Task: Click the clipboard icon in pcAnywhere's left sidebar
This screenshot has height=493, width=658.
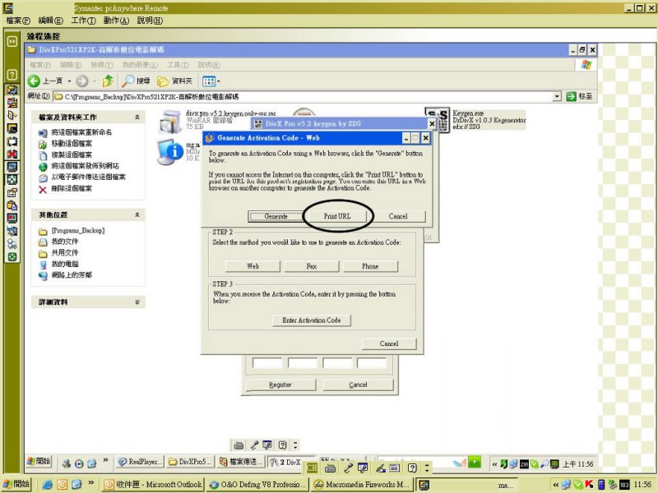Action: [x=12, y=205]
